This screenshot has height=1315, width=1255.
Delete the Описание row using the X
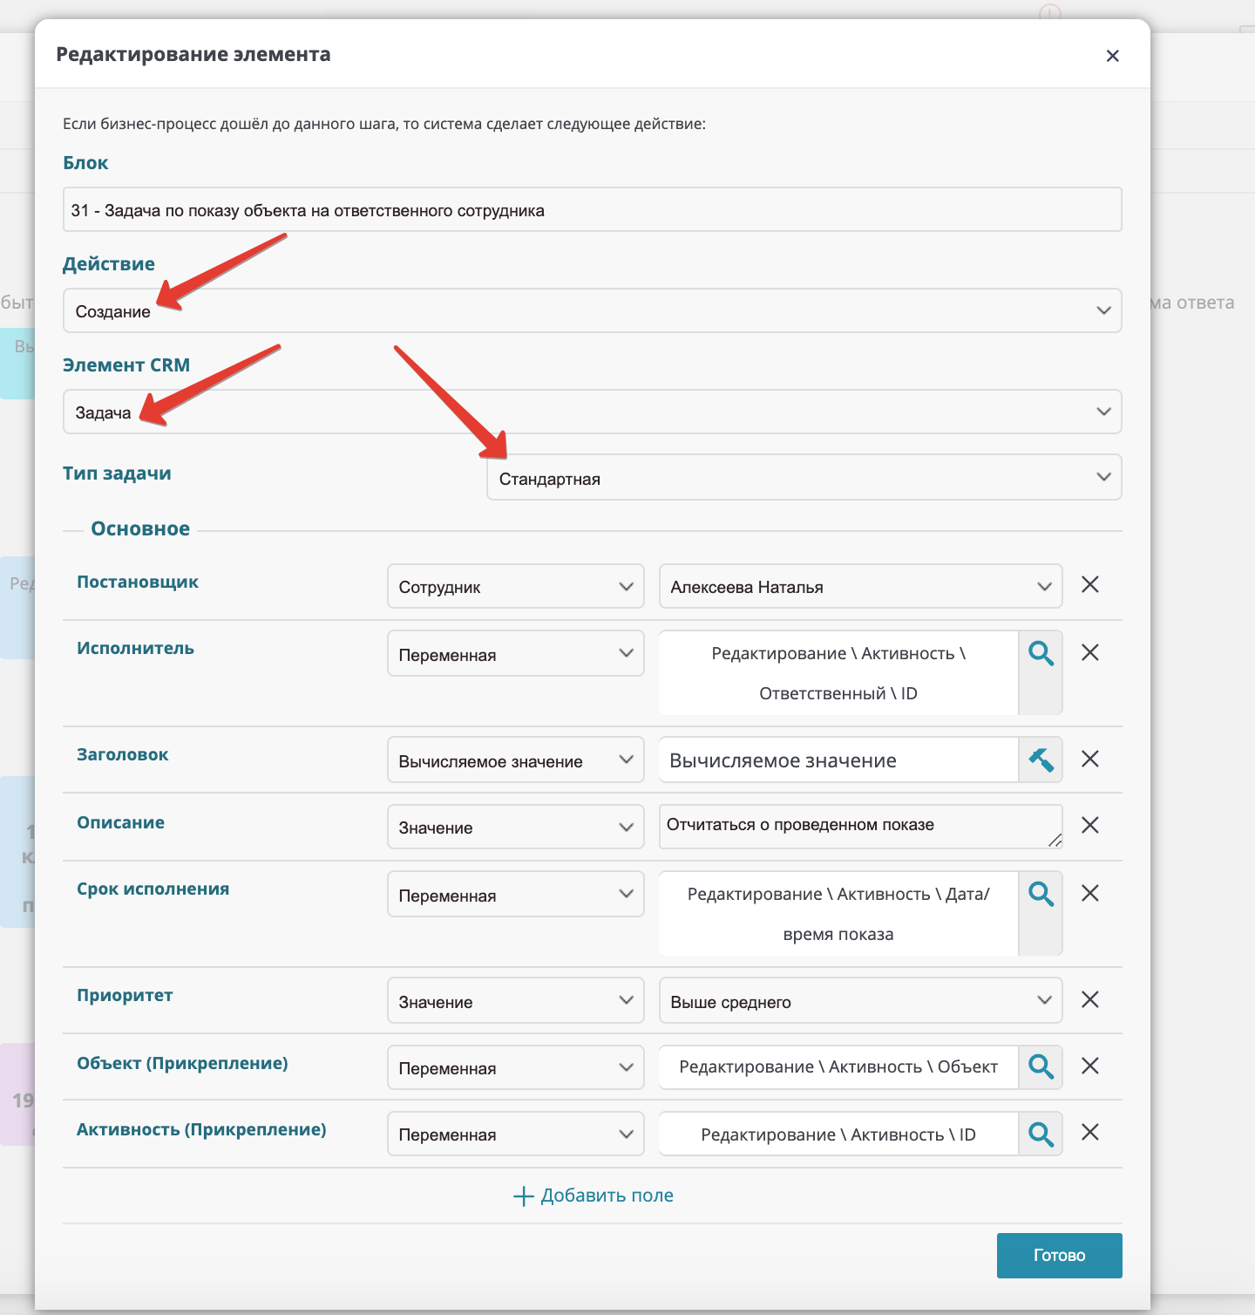1089,825
